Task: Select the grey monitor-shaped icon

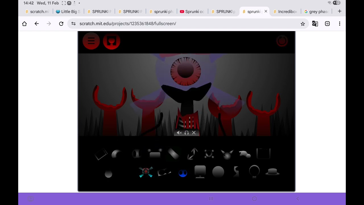Action: click(200, 172)
